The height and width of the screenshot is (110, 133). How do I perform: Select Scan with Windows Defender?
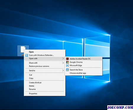[x=45, y=55]
